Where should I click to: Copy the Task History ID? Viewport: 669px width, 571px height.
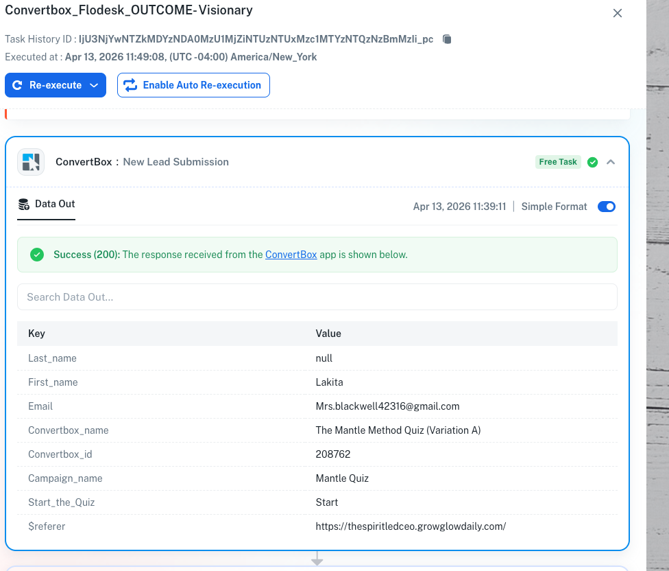[x=447, y=39]
